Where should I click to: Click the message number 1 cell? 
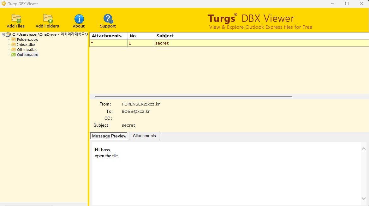click(x=141, y=43)
